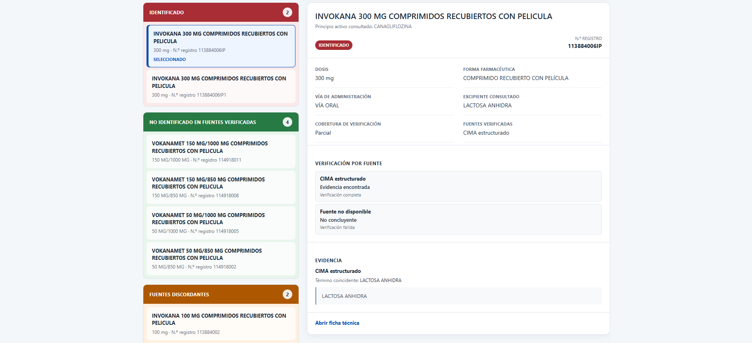Click the VÍA ORAL value
The image size is (752, 343).
327,105
